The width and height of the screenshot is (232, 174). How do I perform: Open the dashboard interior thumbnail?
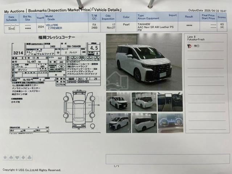point(170,102)
